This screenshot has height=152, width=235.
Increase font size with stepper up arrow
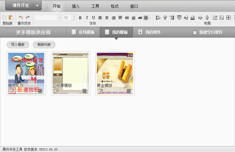[74, 16]
